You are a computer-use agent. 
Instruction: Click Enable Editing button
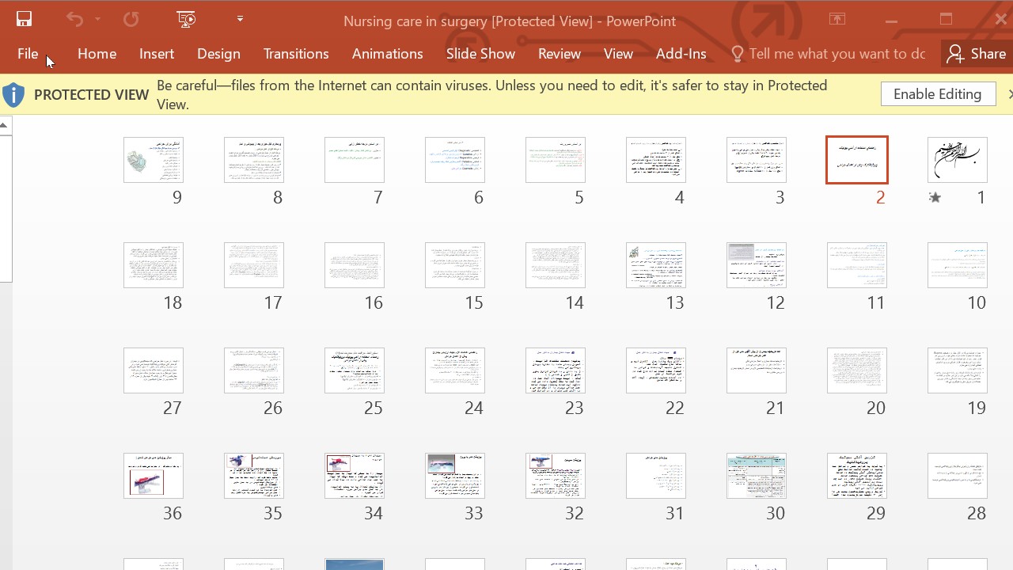(938, 94)
